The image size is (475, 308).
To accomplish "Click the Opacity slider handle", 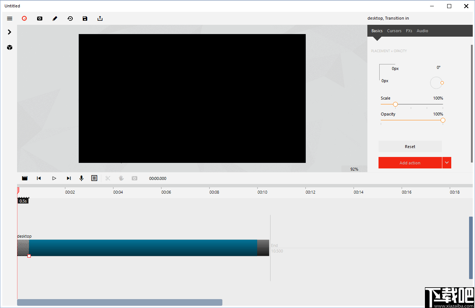I will coord(443,120).
